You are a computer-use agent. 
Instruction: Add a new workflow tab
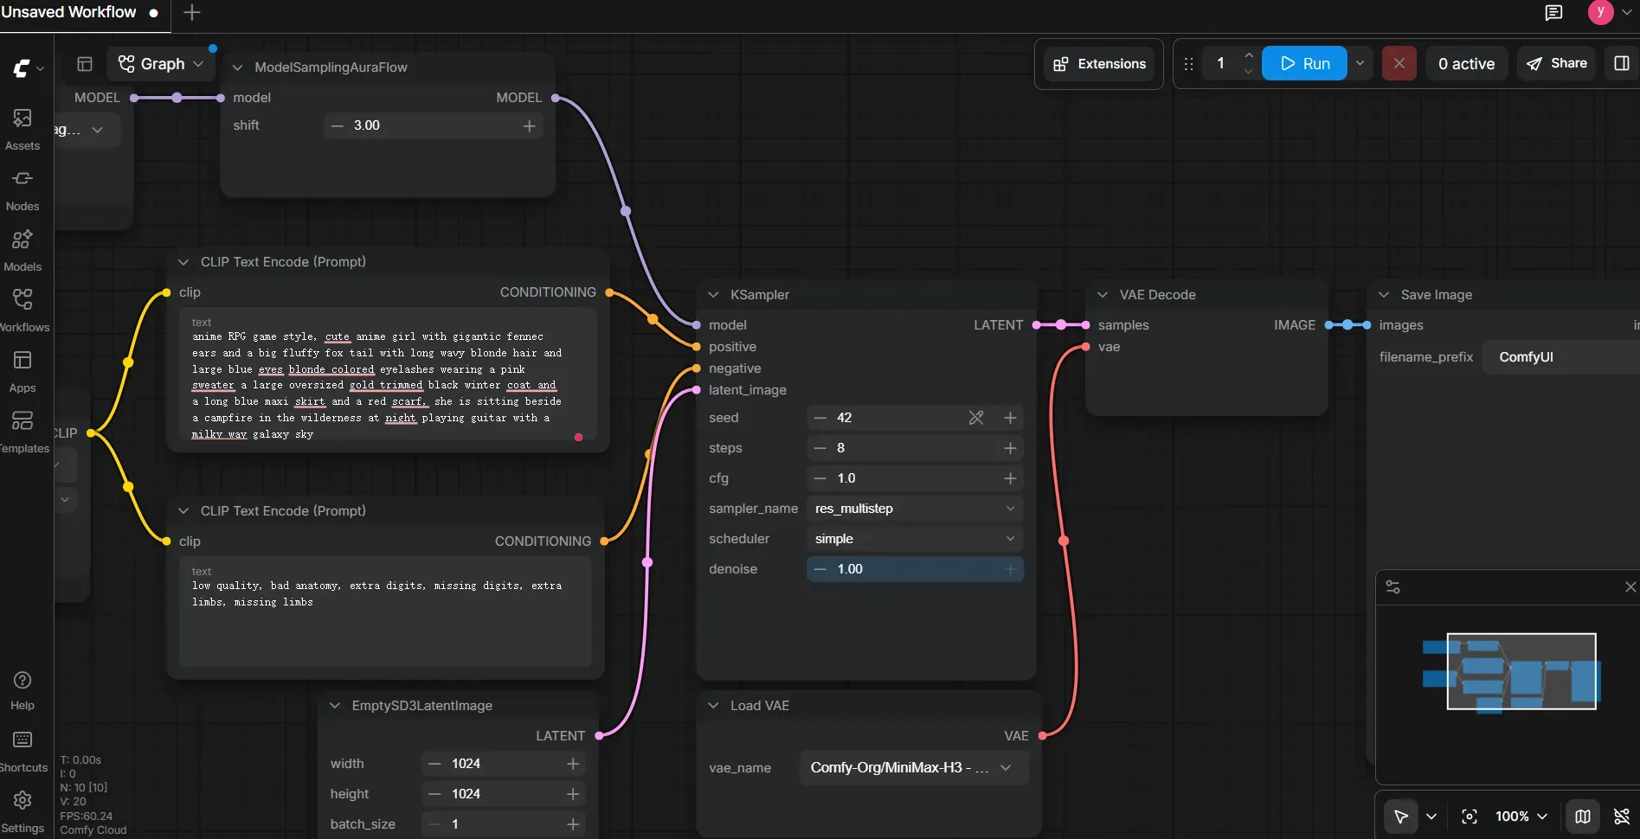tap(192, 12)
